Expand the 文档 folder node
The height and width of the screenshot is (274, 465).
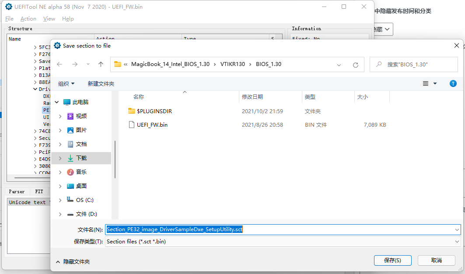point(60,144)
